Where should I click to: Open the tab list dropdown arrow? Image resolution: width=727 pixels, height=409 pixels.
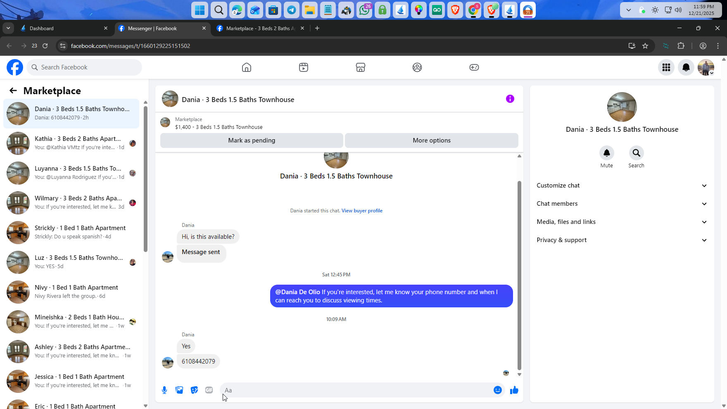(x=8, y=28)
